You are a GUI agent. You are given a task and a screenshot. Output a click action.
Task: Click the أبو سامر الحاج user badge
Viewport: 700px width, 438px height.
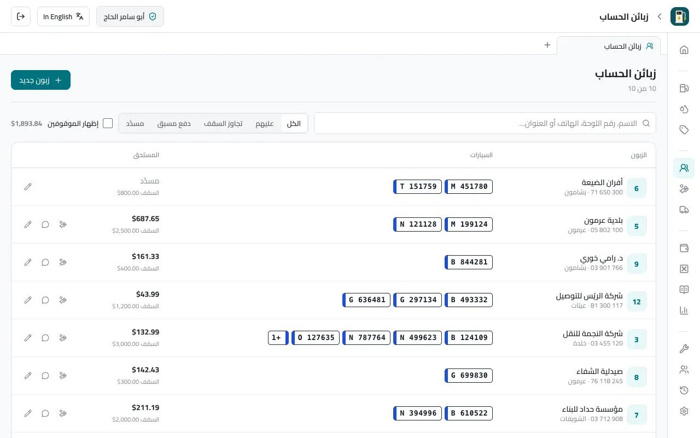pos(130,16)
